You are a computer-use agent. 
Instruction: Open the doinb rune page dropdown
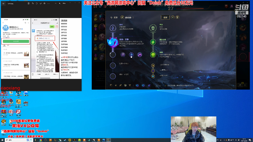(133, 17)
